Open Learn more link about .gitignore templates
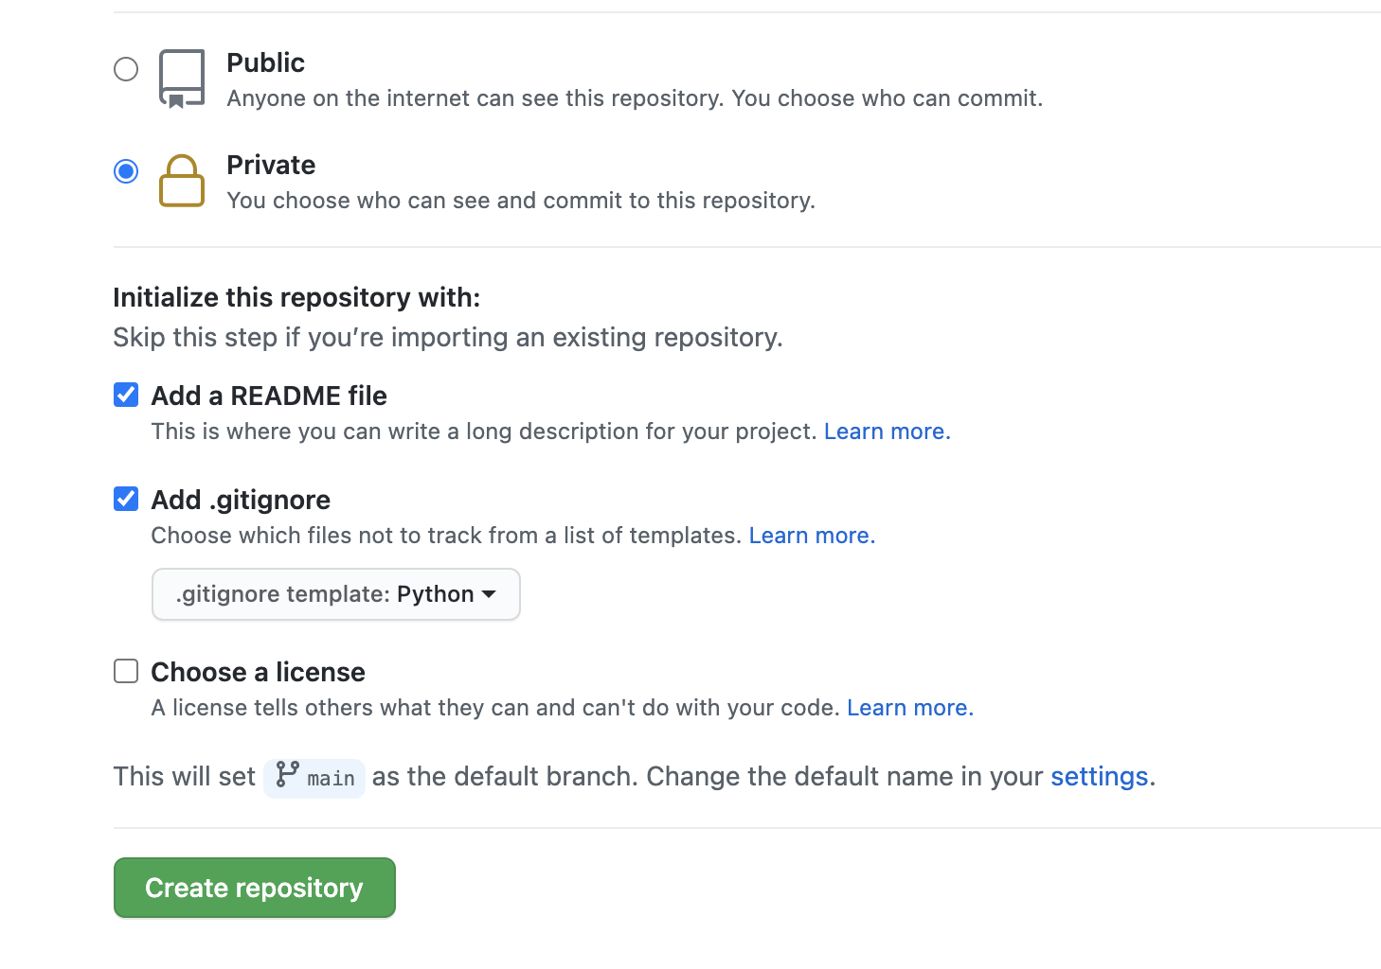Screen dimensions: 1381x969 pos(812,536)
